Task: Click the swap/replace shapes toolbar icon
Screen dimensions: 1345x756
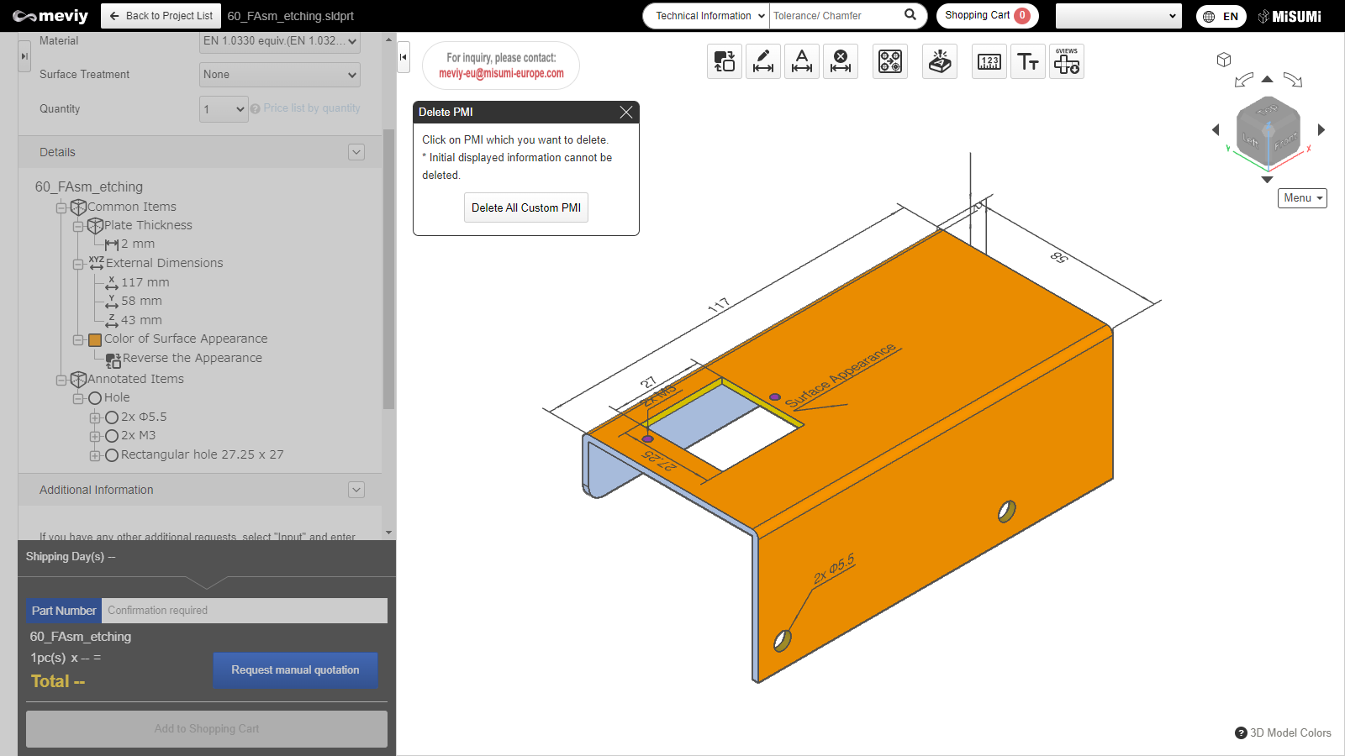Action: (725, 61)
